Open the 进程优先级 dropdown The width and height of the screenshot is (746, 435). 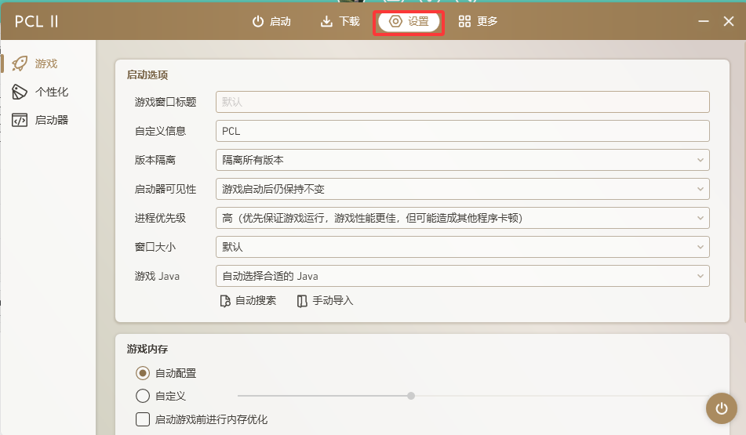tap(463, 218)
